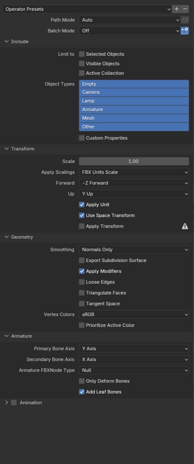The image size is (194, 464).
Task: Click the Scale value field
Action: [x=134, y=162]
